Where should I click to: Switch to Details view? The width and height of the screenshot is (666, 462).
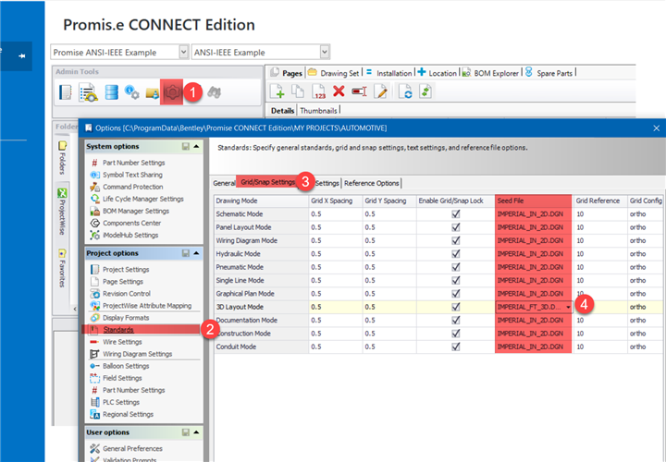pos(282,111)
